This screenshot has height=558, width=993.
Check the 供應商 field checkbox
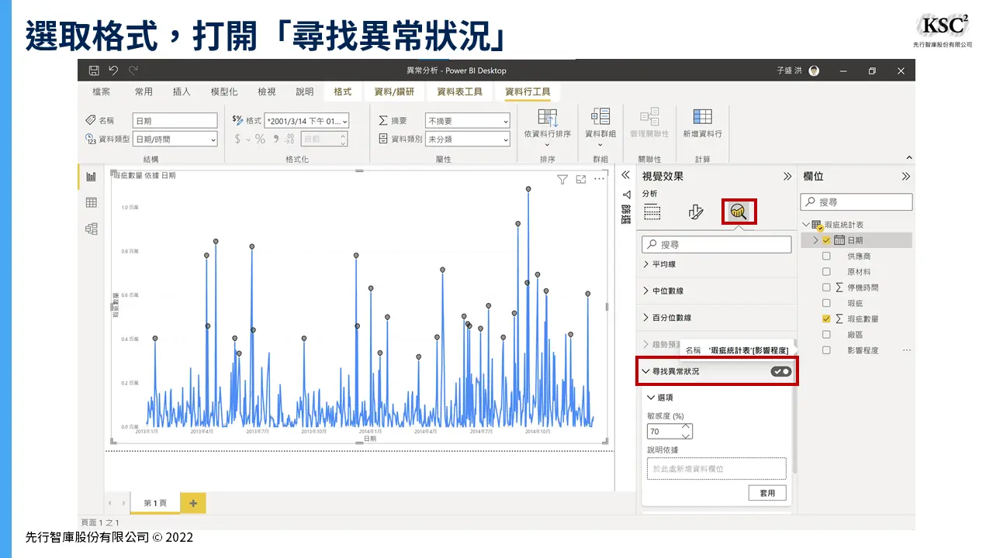[x=826, y=256]
